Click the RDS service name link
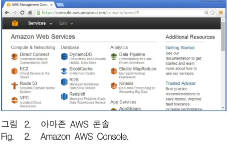 [74, 80]
